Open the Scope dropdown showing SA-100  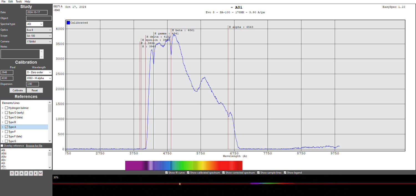pos(39,36)
